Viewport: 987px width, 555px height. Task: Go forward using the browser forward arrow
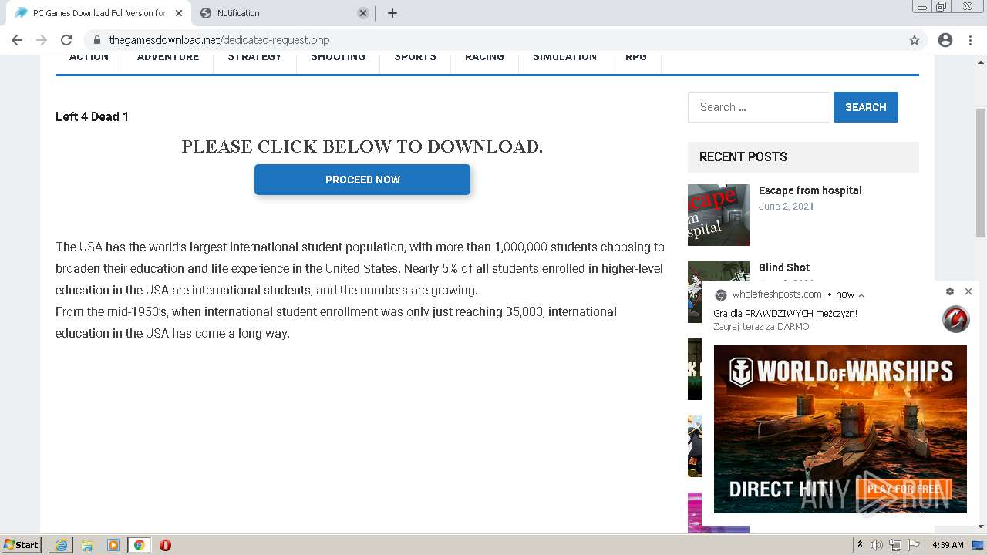pyautogui.click(x=41, y=40)
